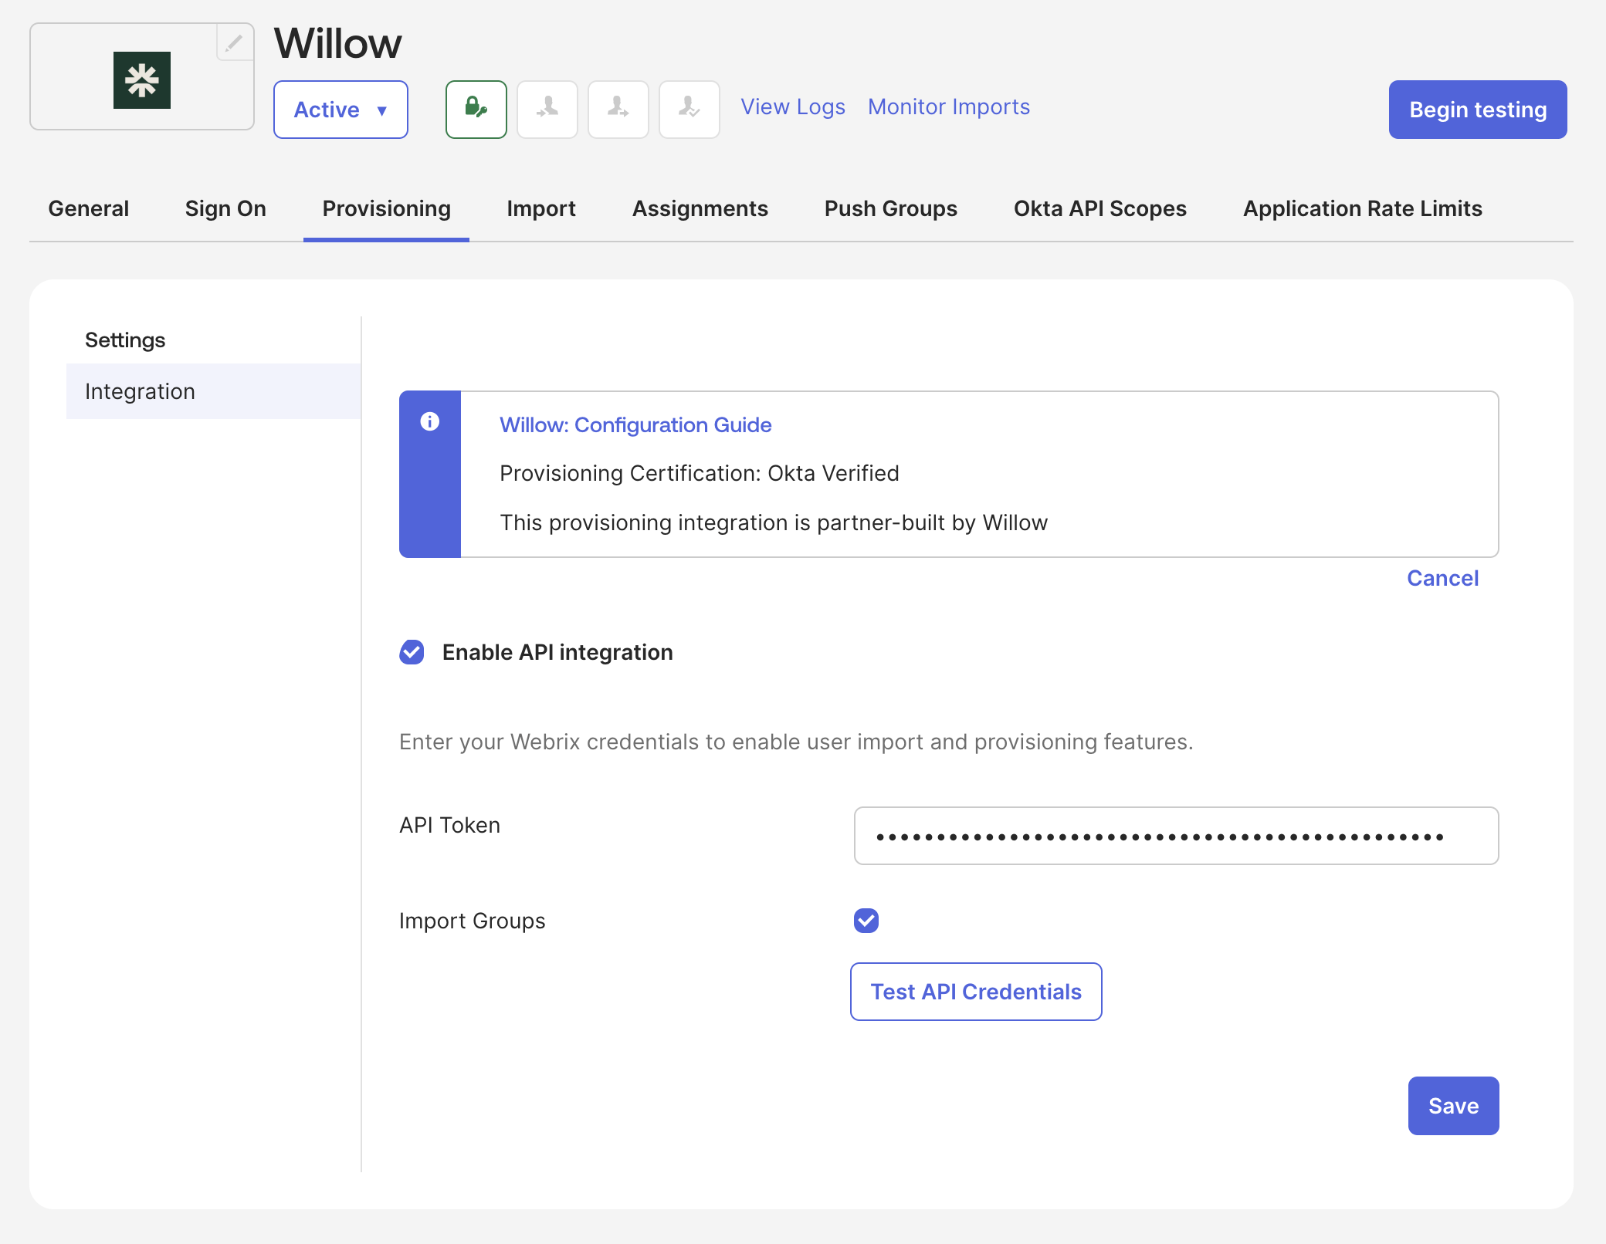Click the 'Enter your Webrix credentials' instruction text
The image size is (1606, 1244).
(796, 742)
